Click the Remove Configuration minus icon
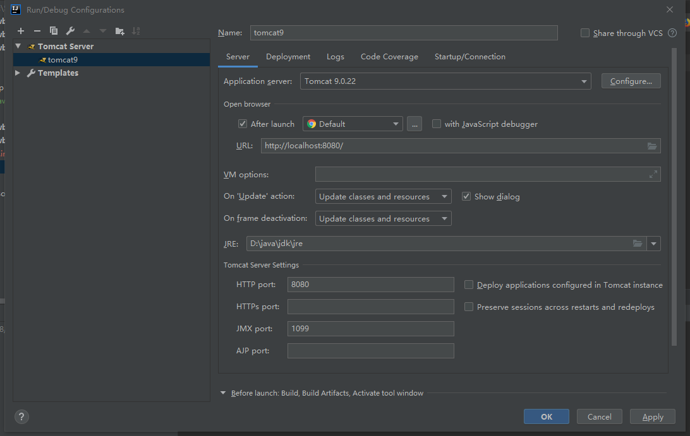This screenshot has width=690, height=436. click(37, 31)
